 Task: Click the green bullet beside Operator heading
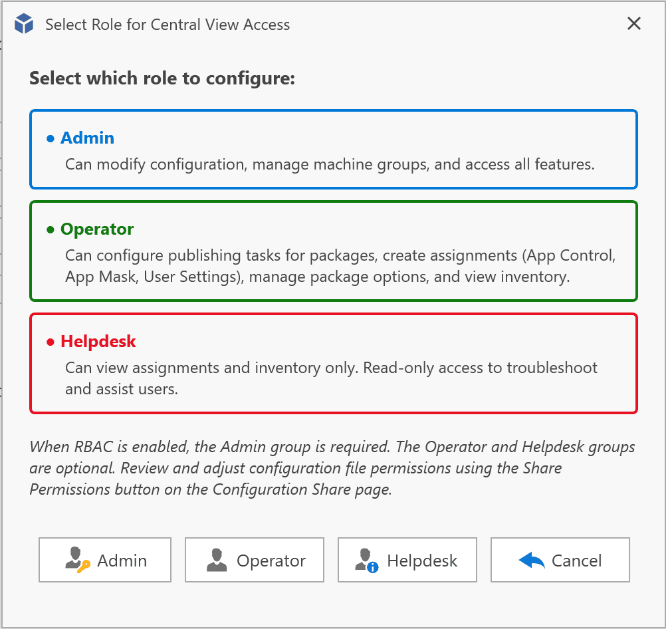(50, 229)
